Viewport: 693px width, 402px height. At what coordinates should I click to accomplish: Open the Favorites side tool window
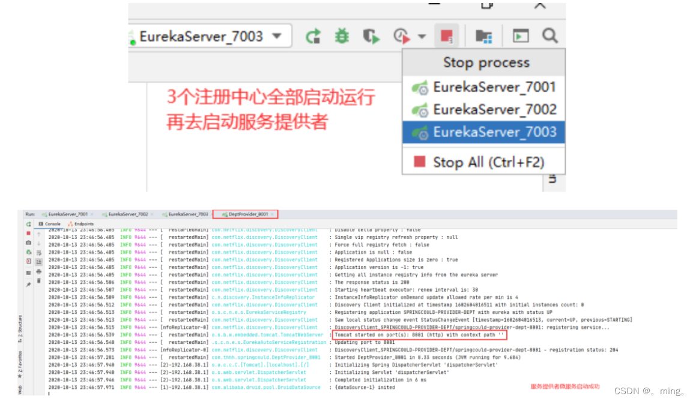click(20, 365)
